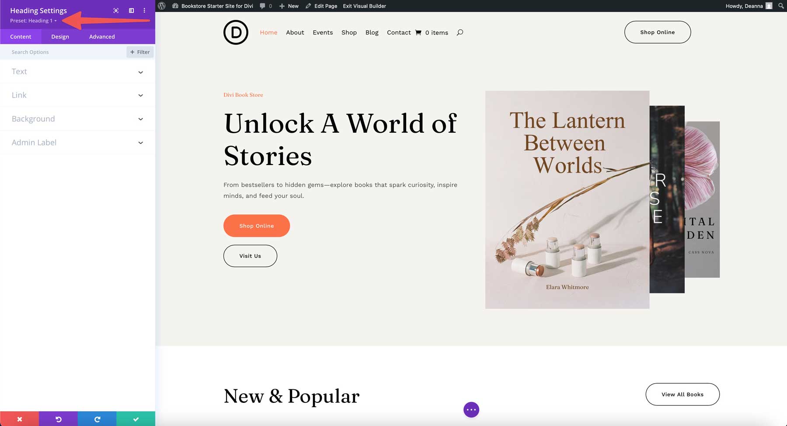Expand the Text settings section
The width and height of the screenshot is (787, 426).
[x=78, y=72]
